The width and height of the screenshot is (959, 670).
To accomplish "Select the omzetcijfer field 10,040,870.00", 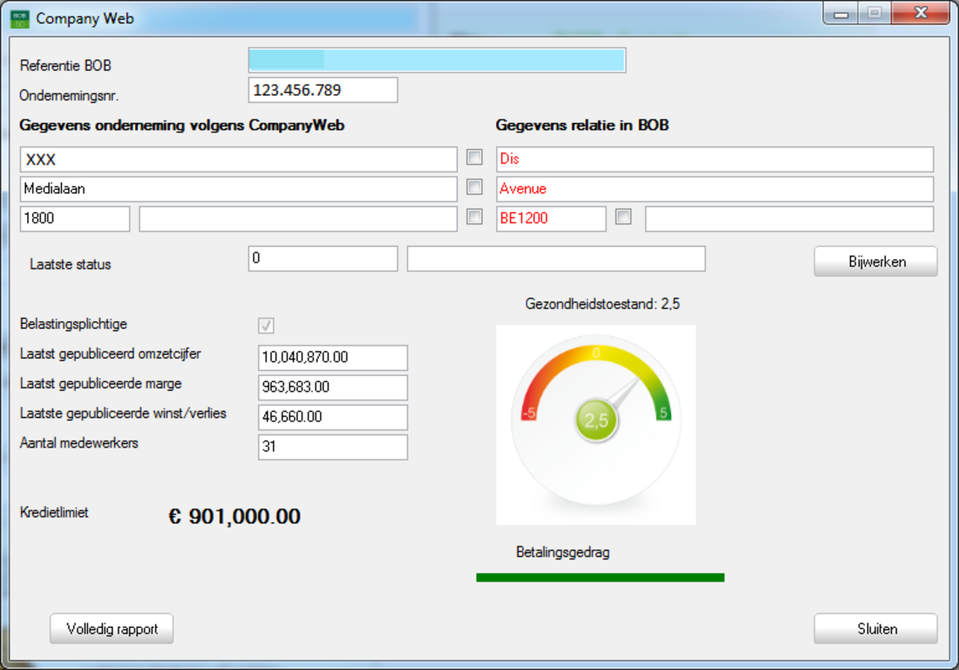I will pyautogui.click(x=333, y=358).
